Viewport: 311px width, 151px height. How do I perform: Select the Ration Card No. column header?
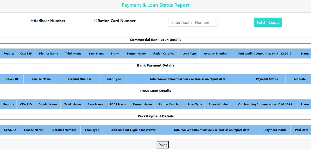coord(164,54)
